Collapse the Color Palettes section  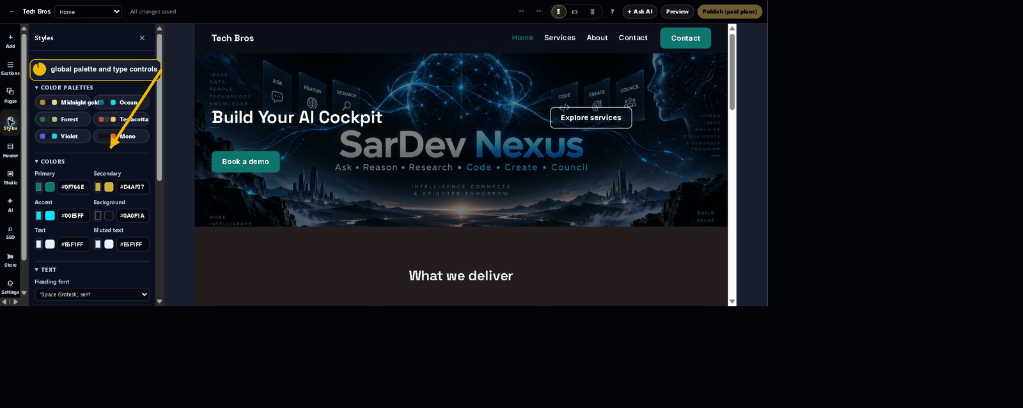pos(64,87)
